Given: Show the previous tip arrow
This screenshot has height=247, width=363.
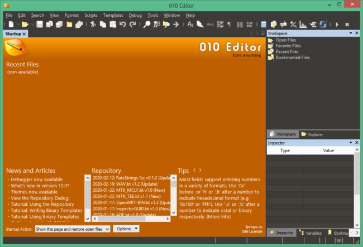Looking at the screenshot, I should point(194,170).
